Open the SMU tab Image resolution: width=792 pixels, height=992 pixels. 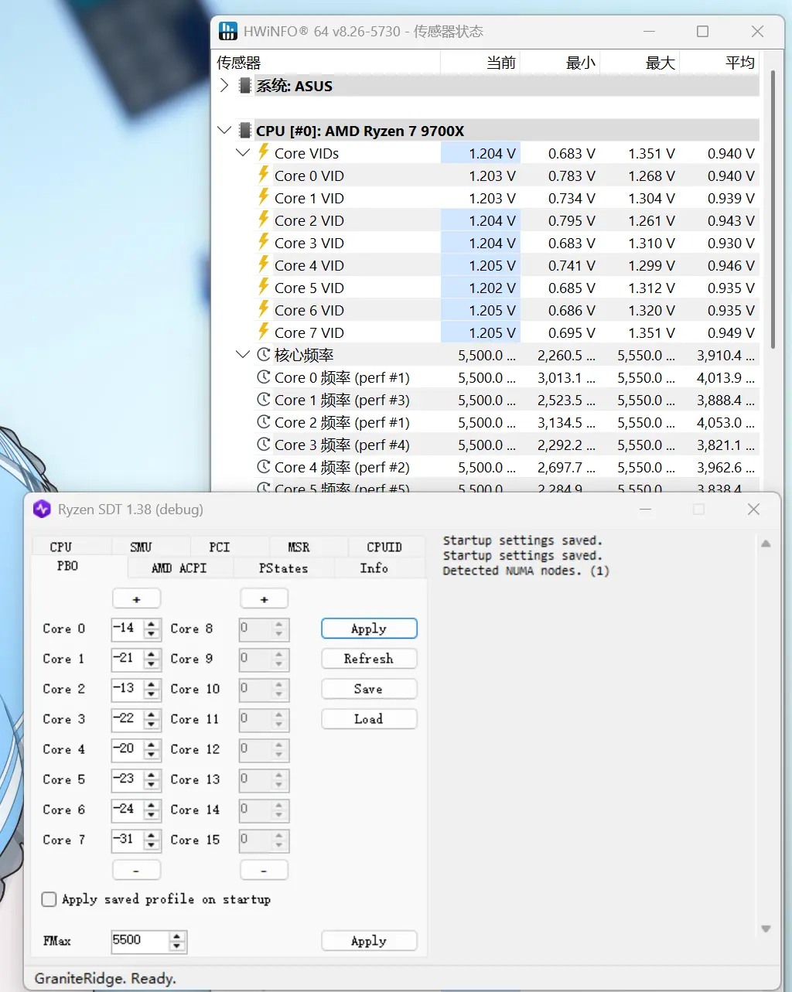(141, 547)
